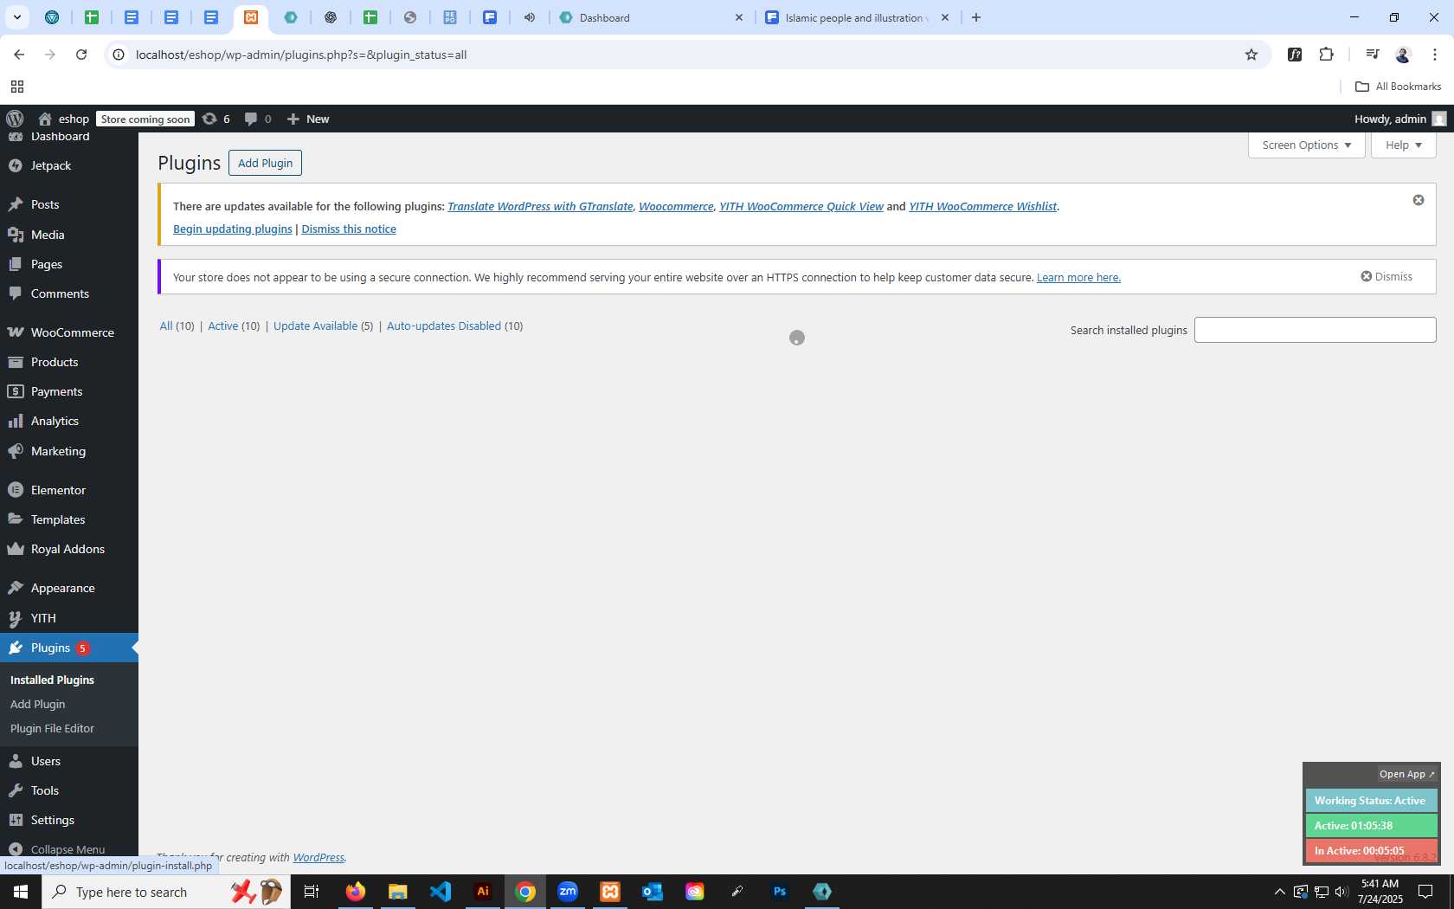Expand the Help dropdown
This screenshot has height=909, width=1454.
[1403, 145]
